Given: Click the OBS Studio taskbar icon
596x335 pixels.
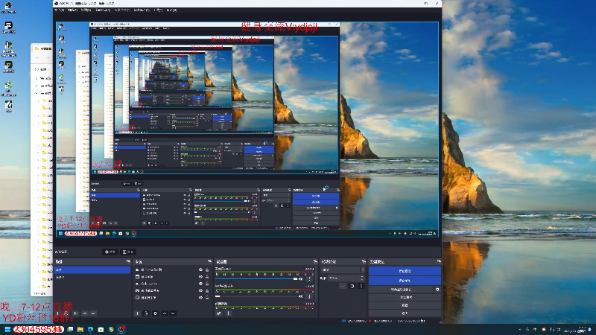Looking at the screenshot, I should 121,329.
